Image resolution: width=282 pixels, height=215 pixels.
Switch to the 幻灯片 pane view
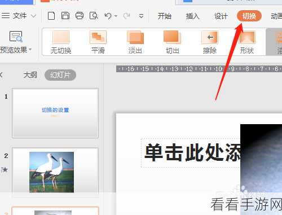point(60,75)
